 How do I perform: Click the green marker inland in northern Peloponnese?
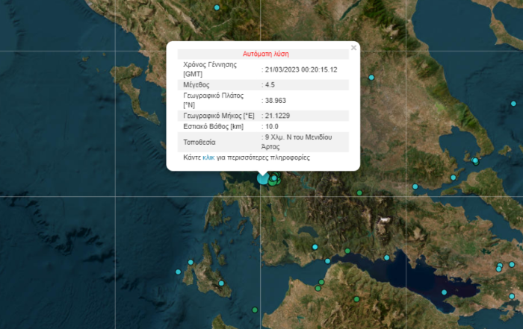point(357,299)
